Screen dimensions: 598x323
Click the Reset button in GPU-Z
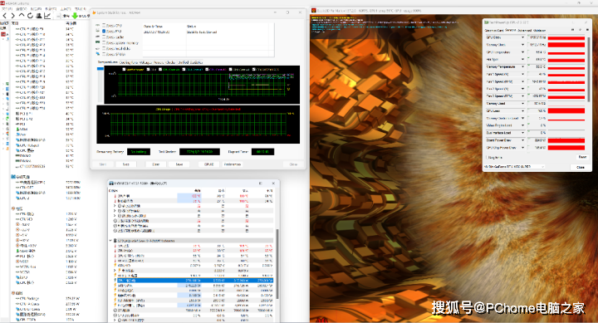pyautogui.click(x=582, y=157)
